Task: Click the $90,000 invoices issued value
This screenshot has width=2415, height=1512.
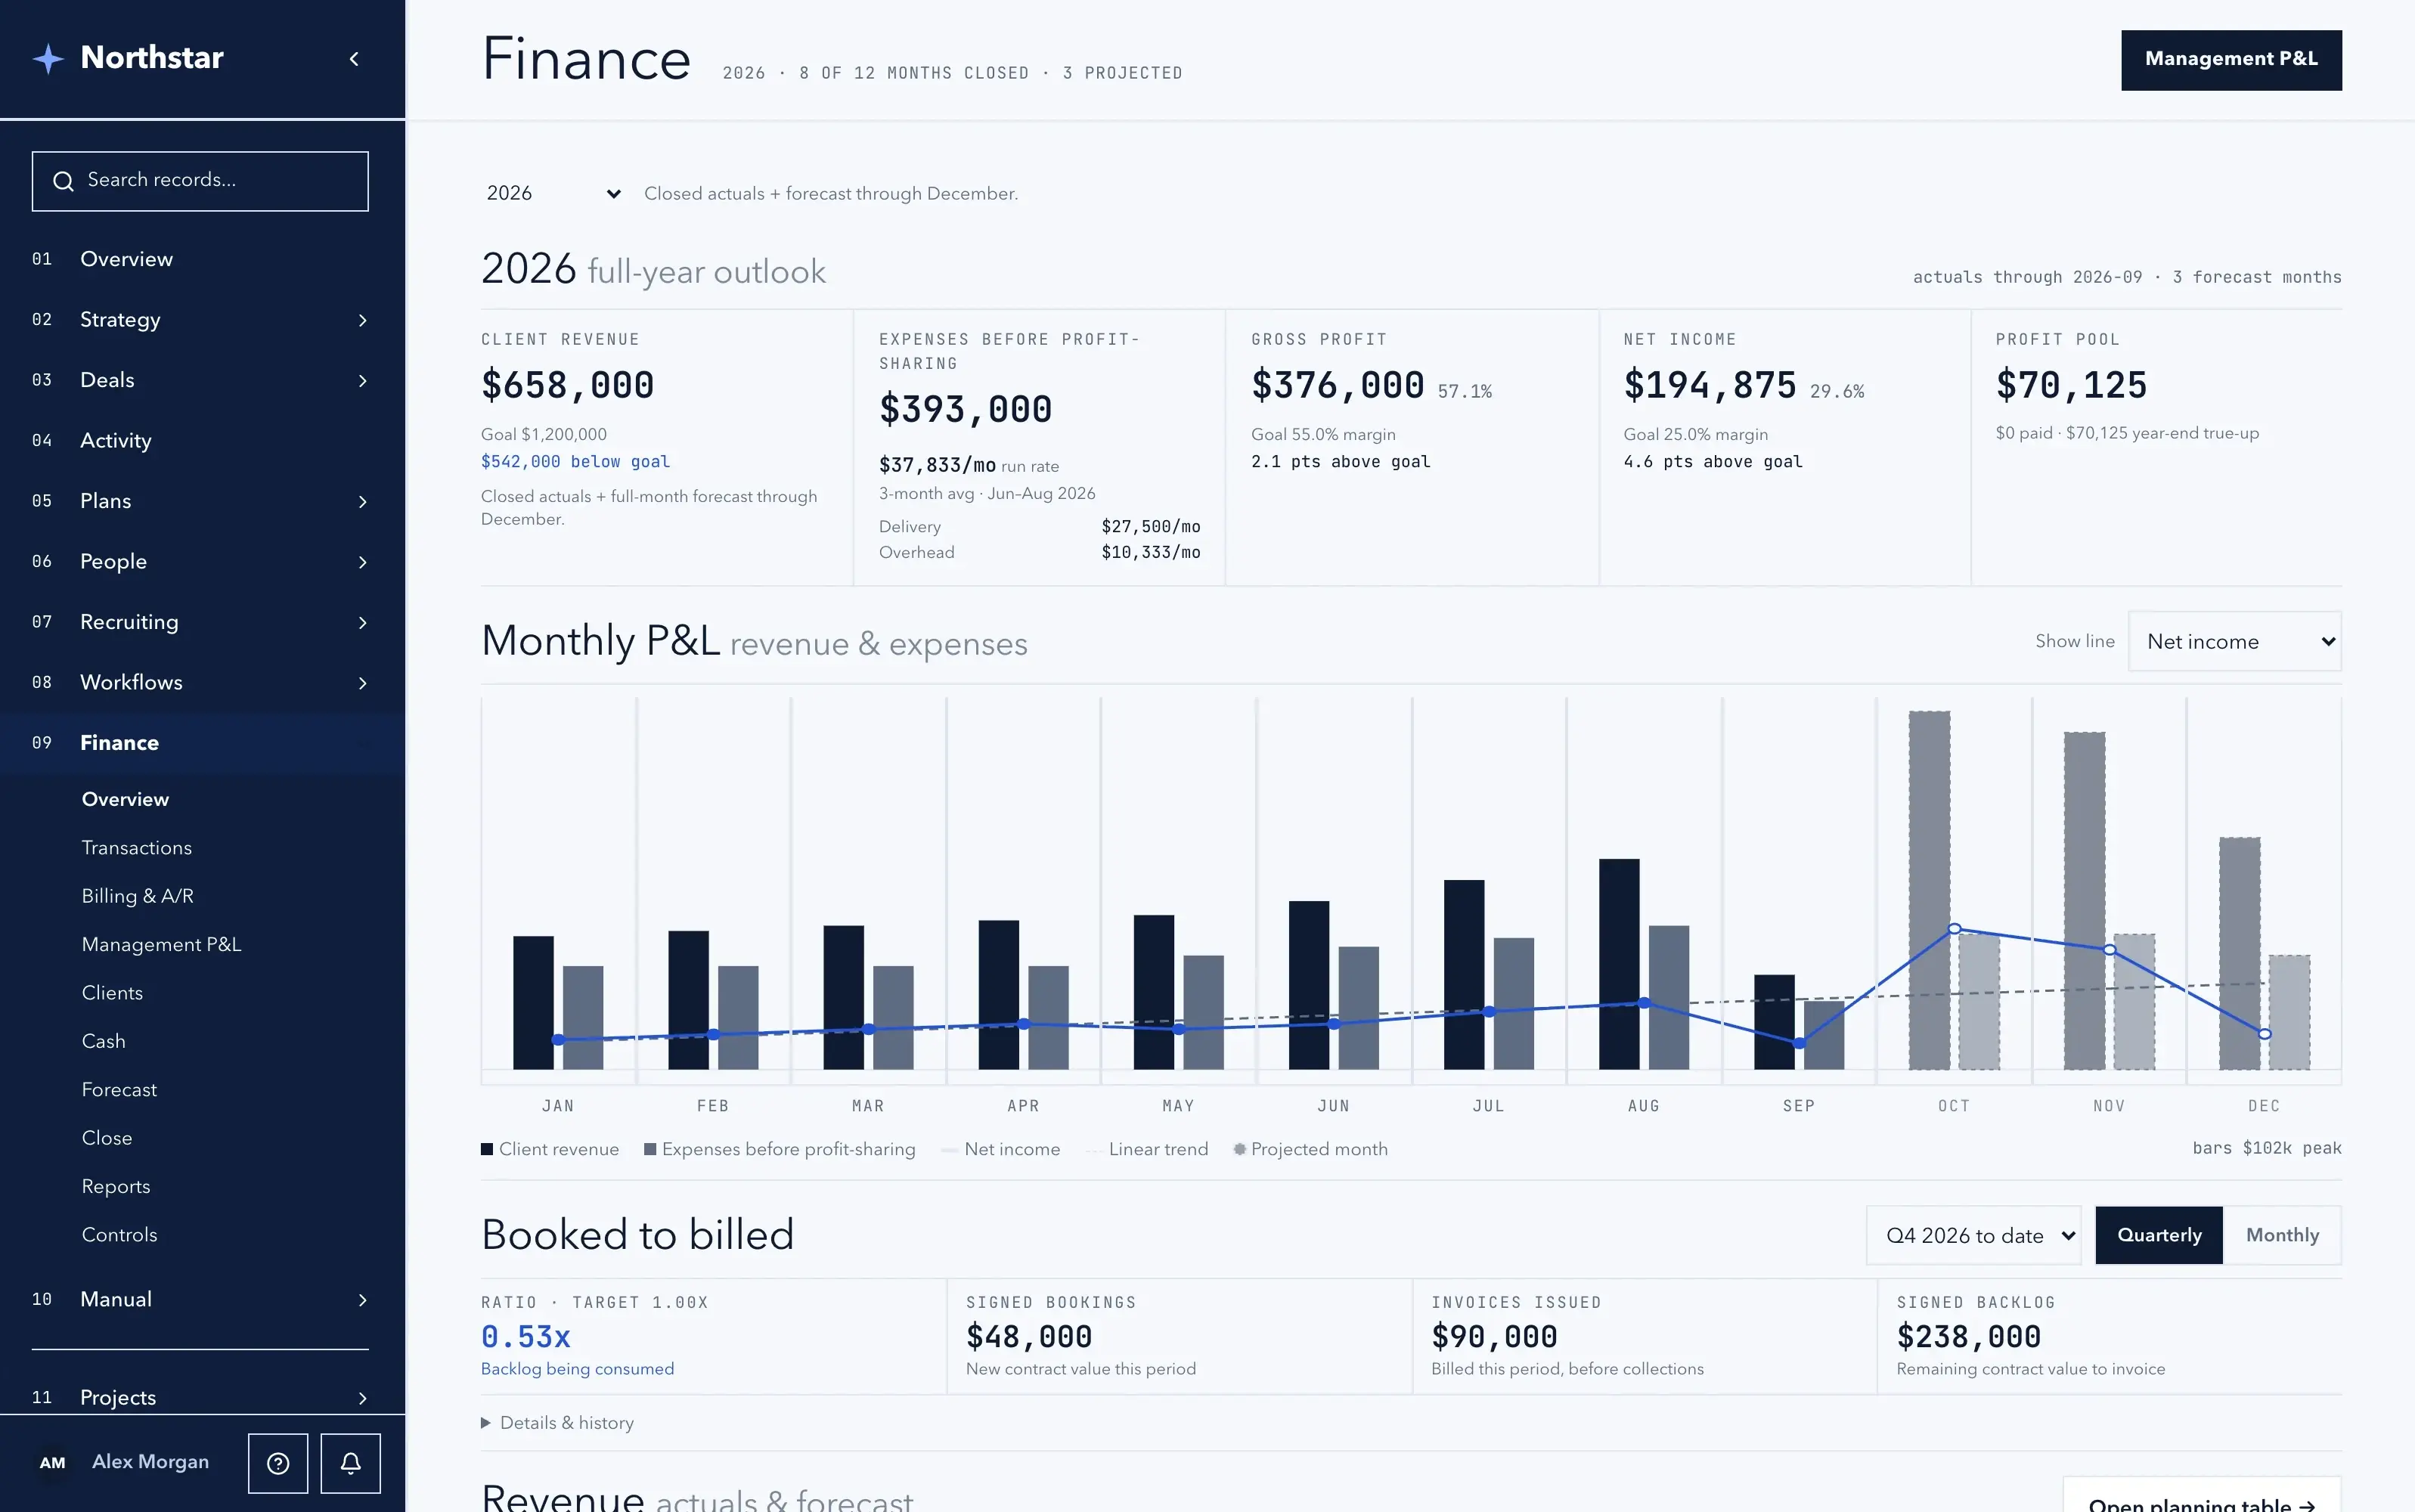Action: click(1494, 1337)
